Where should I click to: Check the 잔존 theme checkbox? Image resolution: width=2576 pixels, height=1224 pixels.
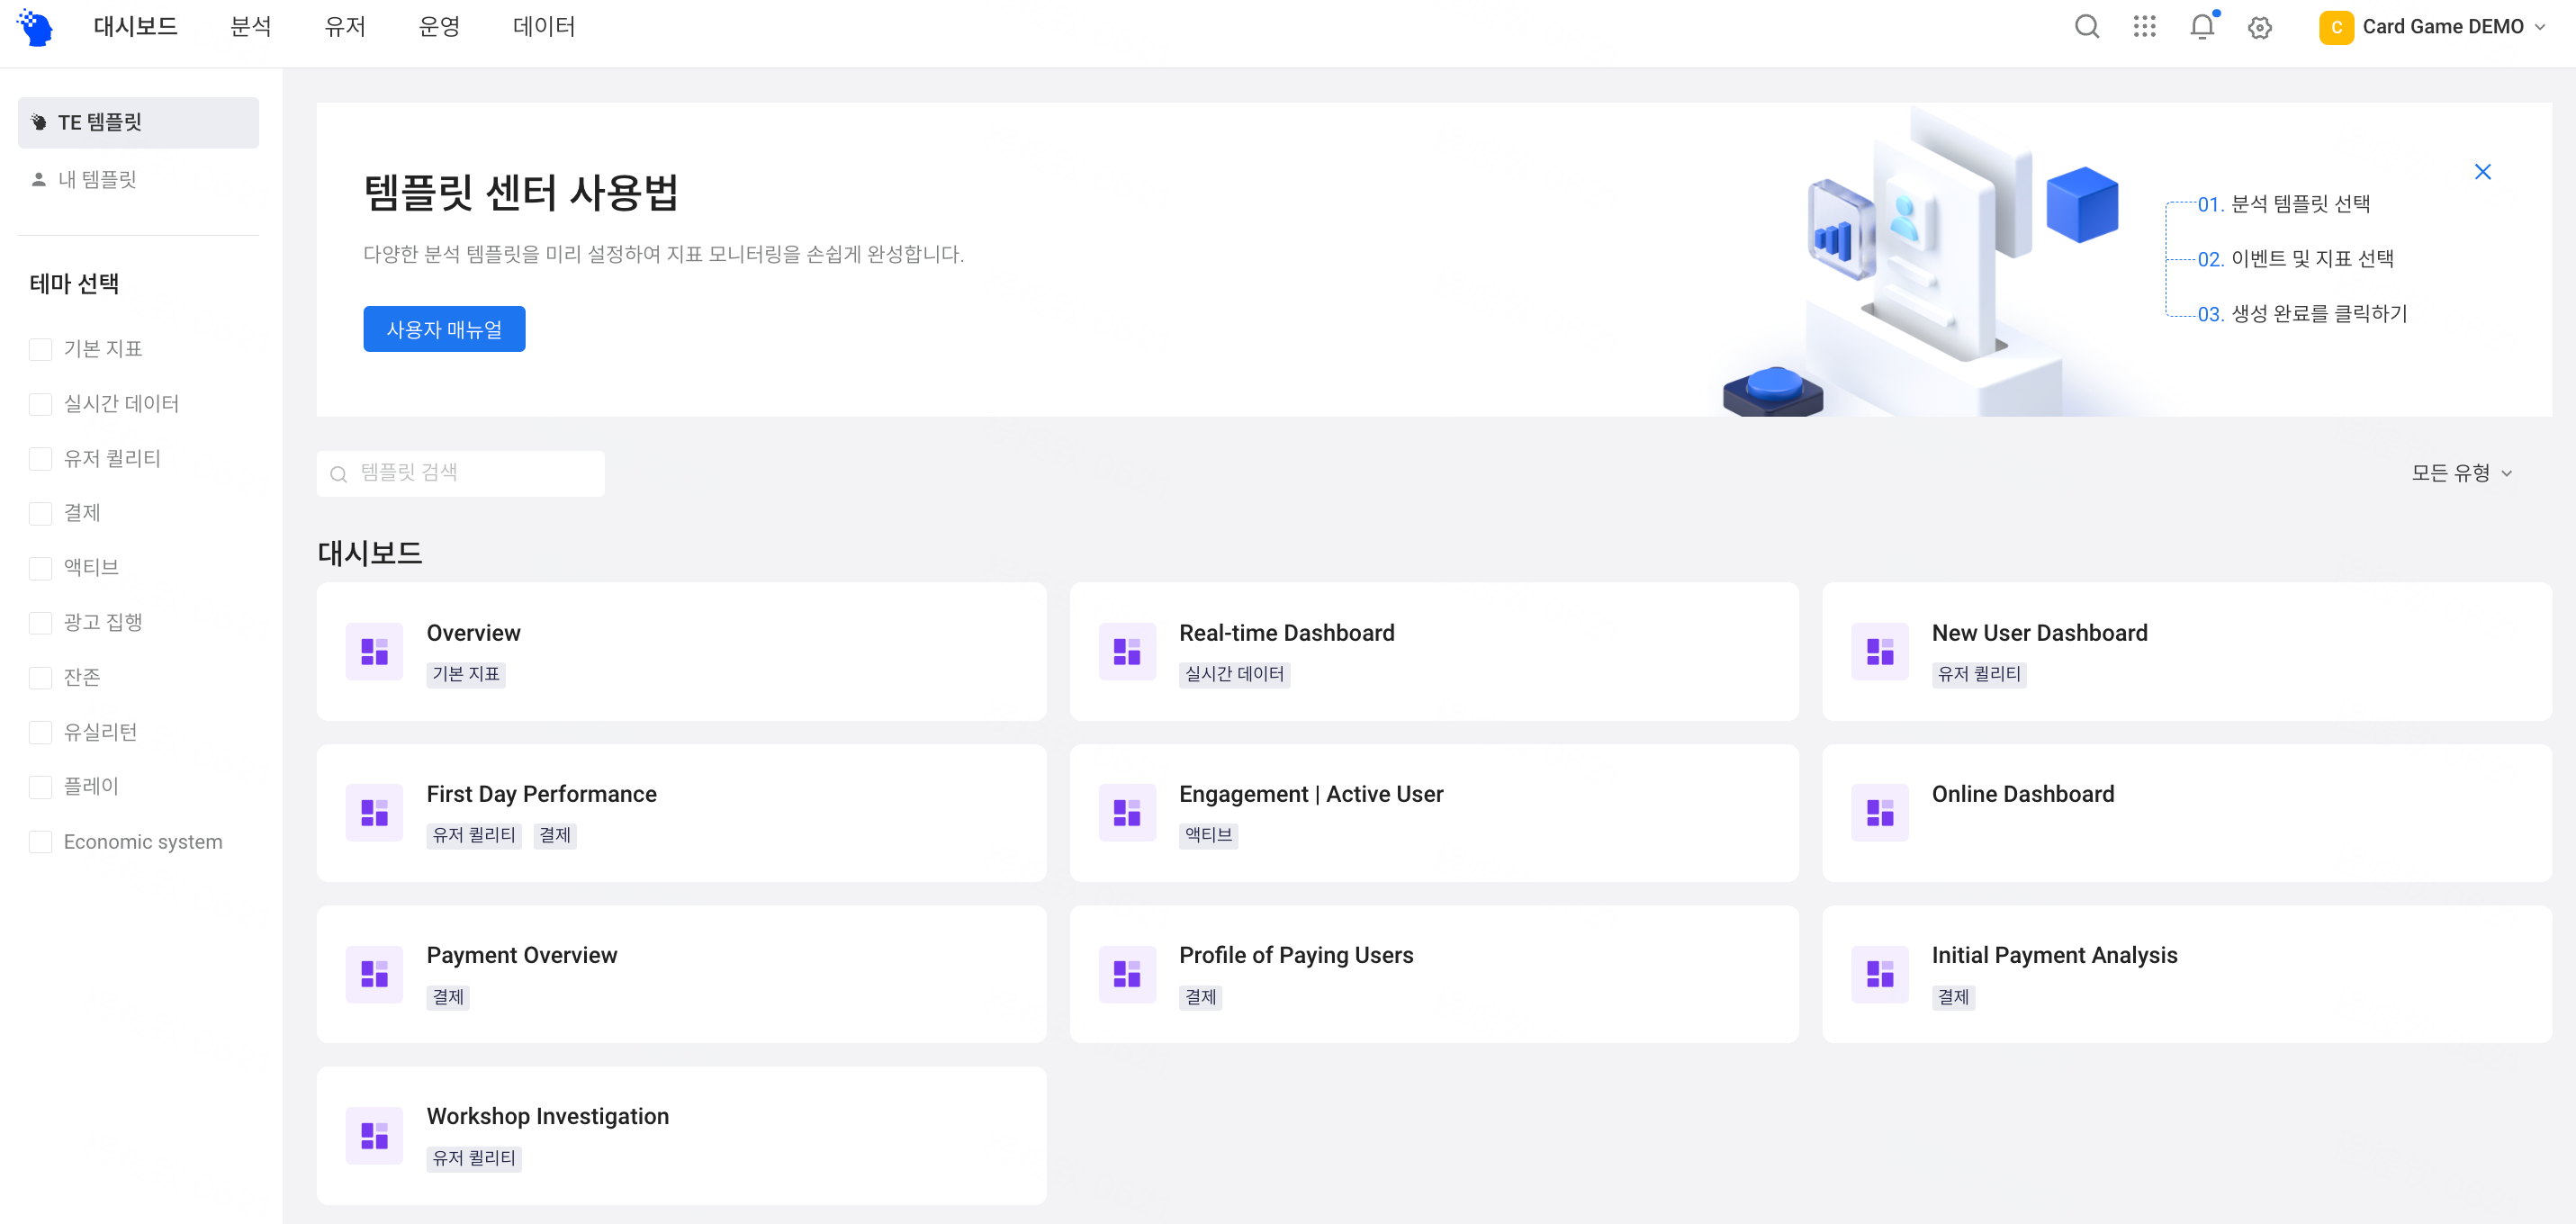(41, 678)
